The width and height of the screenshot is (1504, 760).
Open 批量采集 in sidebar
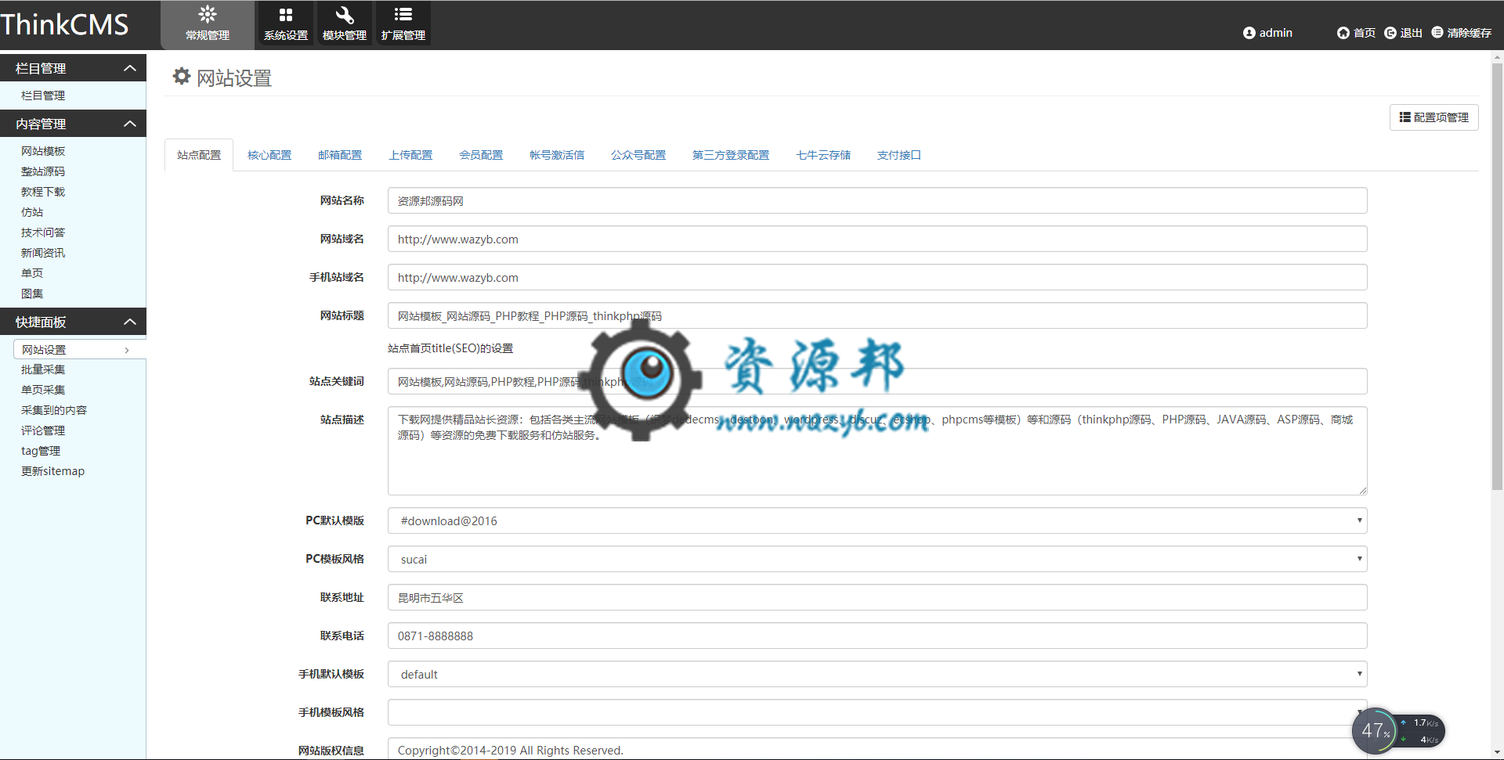43,369
